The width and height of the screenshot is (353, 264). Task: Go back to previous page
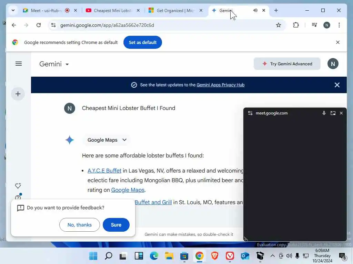pyautogui.click(x=14, y=25)
